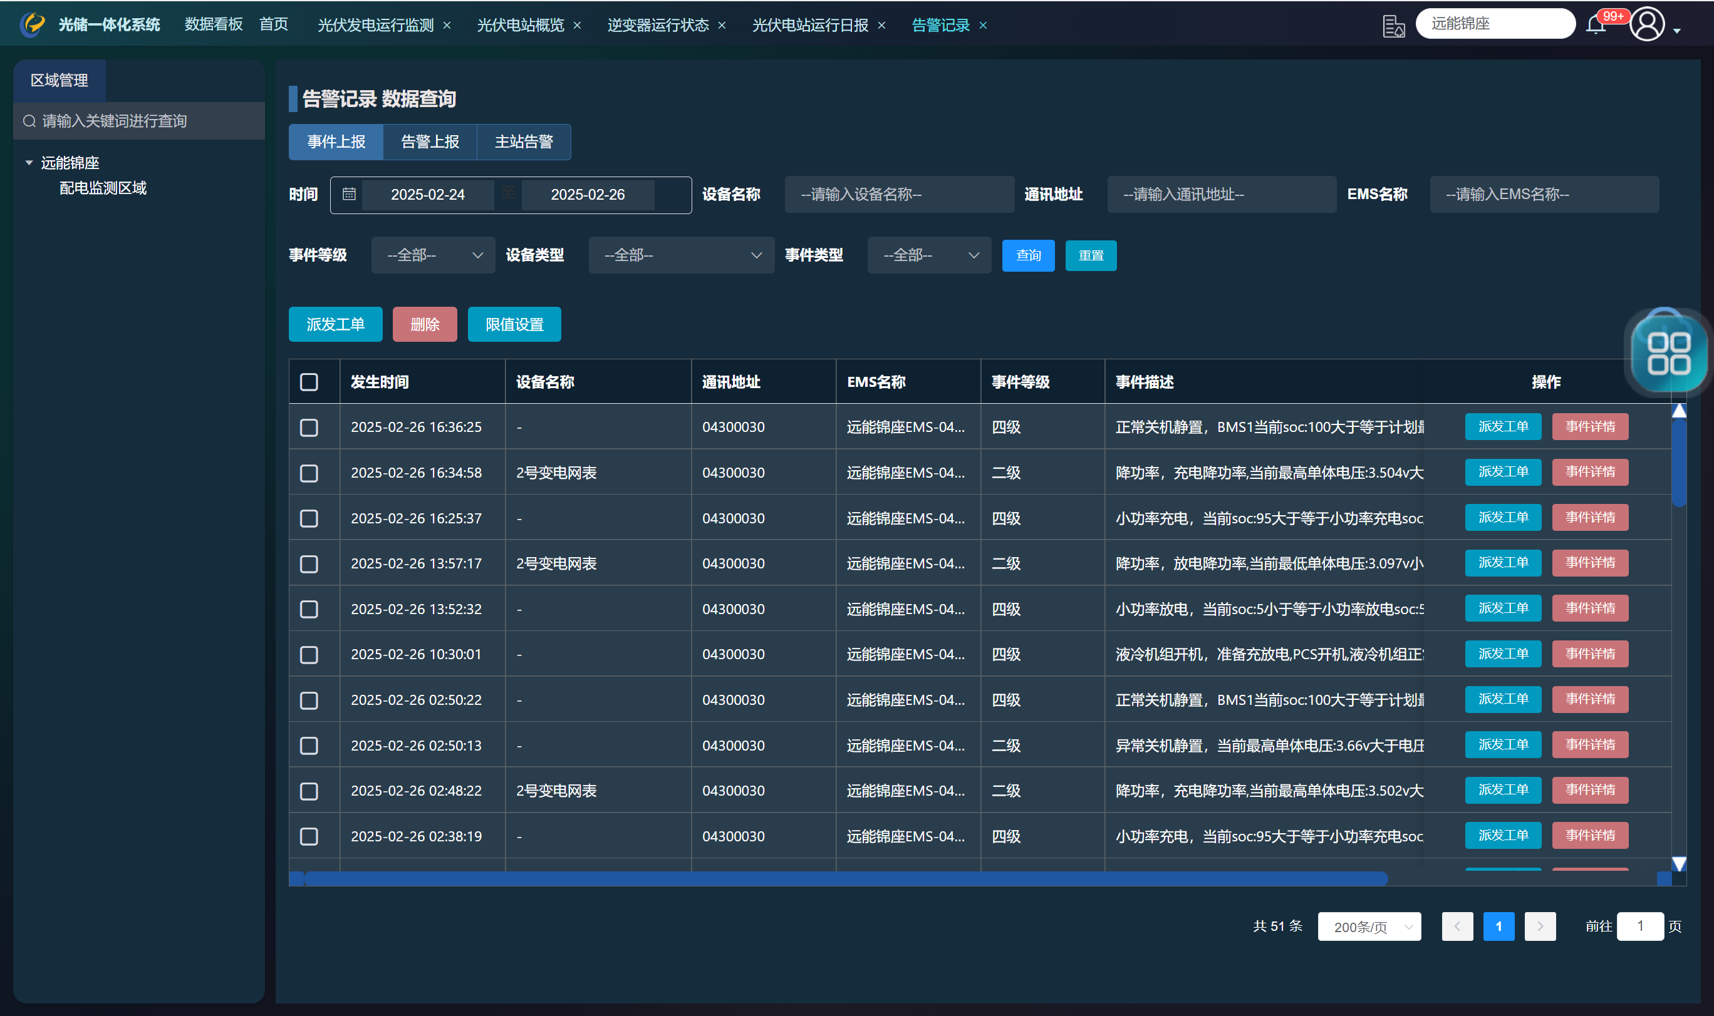Collapse the 远能锦座 tree node
1714x1016 pixels.
[29, 163]
